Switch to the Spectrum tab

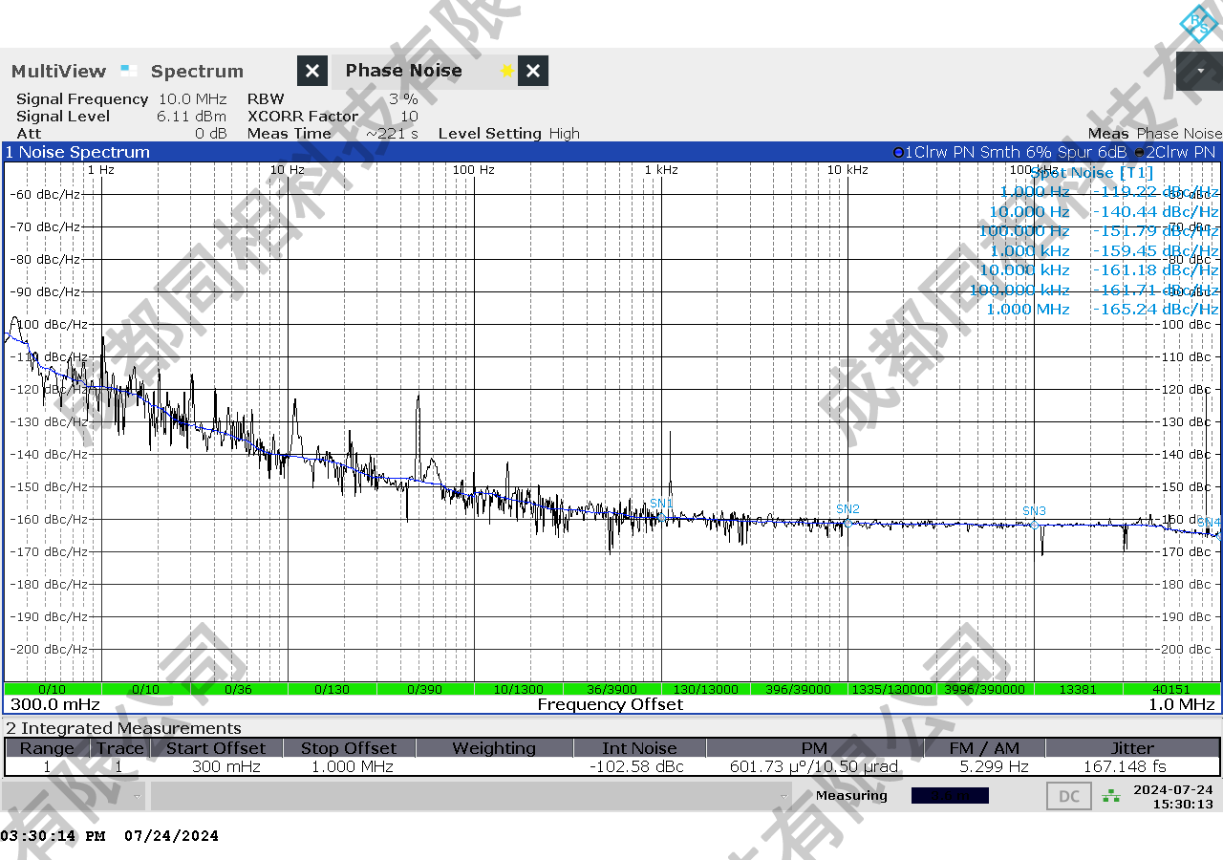(197, 72)
